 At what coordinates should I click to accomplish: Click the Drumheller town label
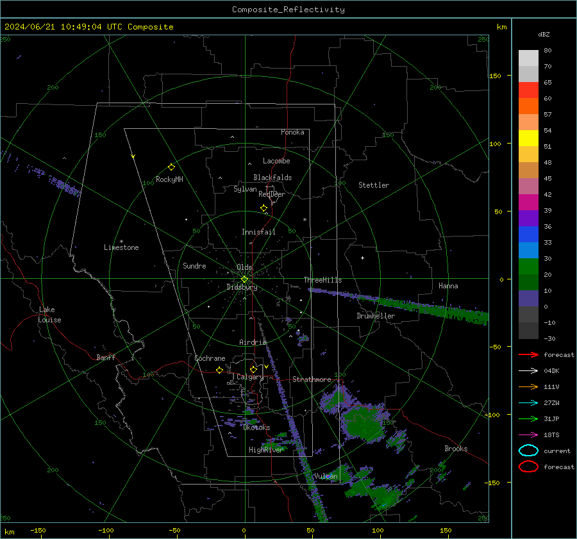[376, 316]
